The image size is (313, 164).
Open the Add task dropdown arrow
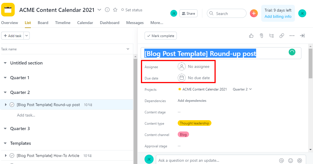coord(27,36)
